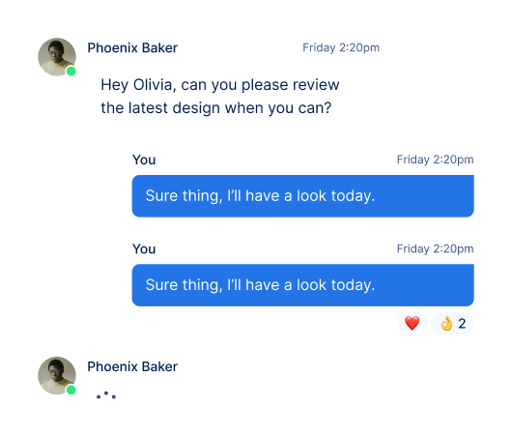The width and height of the screenshot is (512, 435).
Task: Select the first blue reply bubble
Action: click(302, 196)
